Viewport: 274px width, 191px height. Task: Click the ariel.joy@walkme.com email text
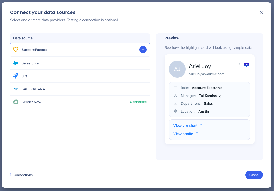(207, 74)
